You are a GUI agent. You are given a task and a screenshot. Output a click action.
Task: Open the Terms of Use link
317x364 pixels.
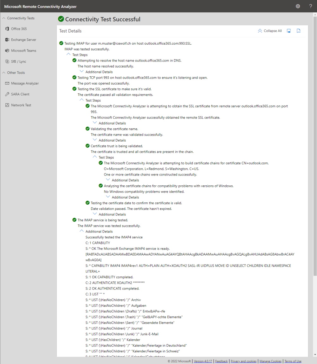pos(293,361)
